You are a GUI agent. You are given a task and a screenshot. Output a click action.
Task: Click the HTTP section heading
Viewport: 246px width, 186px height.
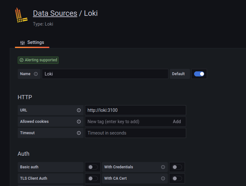click(25, 97)
